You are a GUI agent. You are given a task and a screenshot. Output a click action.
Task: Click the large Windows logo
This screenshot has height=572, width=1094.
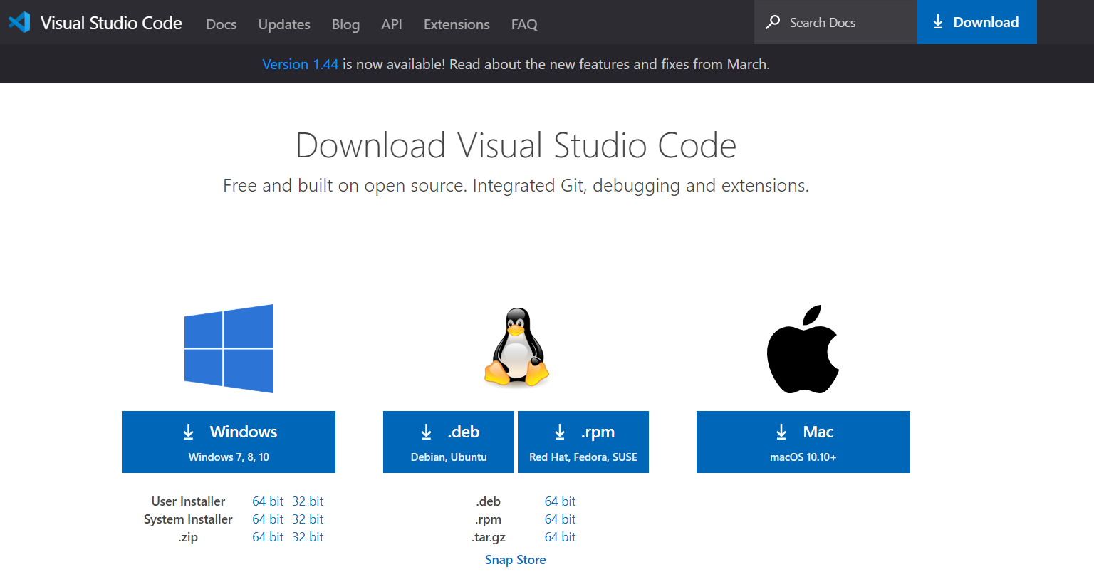[229, 348]
